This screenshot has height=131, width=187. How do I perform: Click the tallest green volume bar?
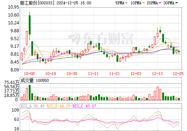(x=29, y=93)
